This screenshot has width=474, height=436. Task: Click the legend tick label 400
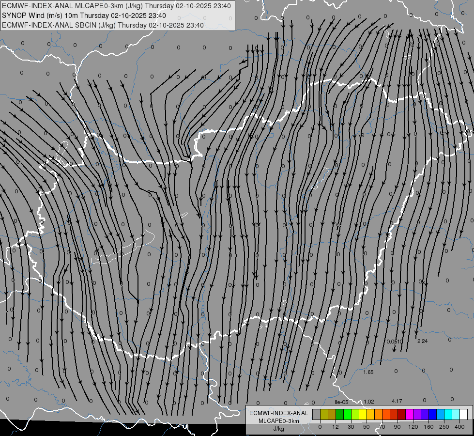459,427
